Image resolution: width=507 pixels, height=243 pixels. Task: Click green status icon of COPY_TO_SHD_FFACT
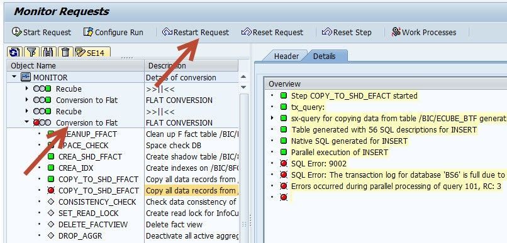pyautogui.click(x=51, y=180)
